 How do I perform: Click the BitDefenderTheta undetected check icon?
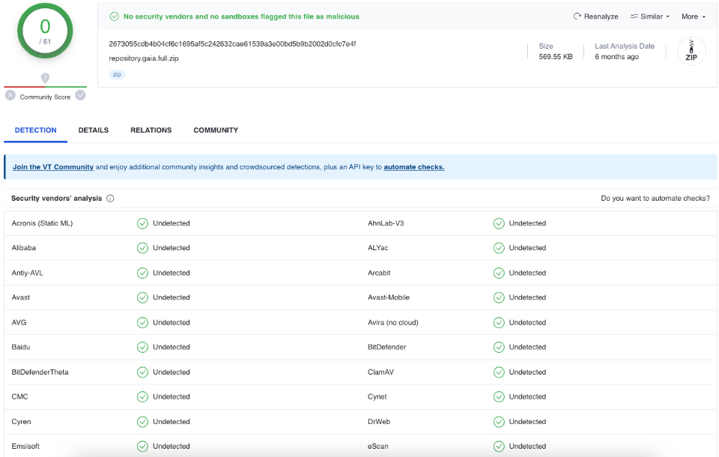(x=142, y=372)
